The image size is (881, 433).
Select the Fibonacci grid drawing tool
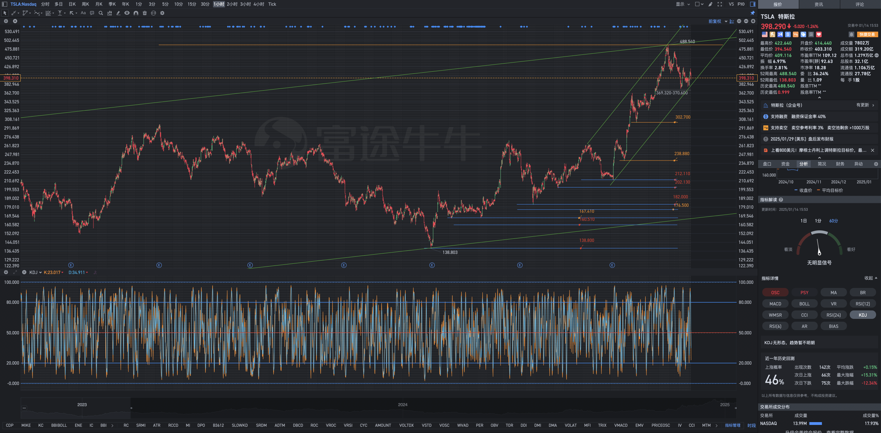[x=48, y=13]
